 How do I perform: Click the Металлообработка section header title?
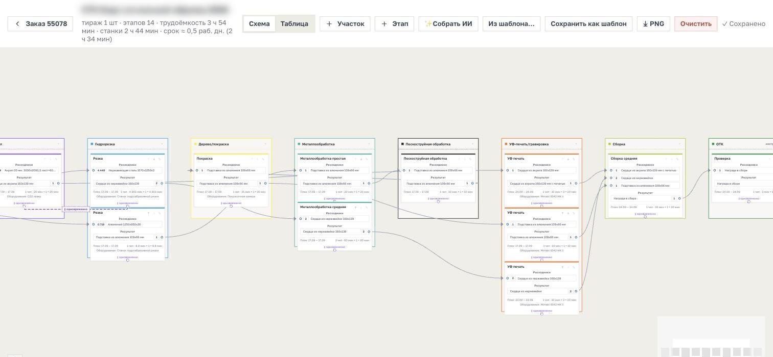pyautogui.click(x=318, y=144)
